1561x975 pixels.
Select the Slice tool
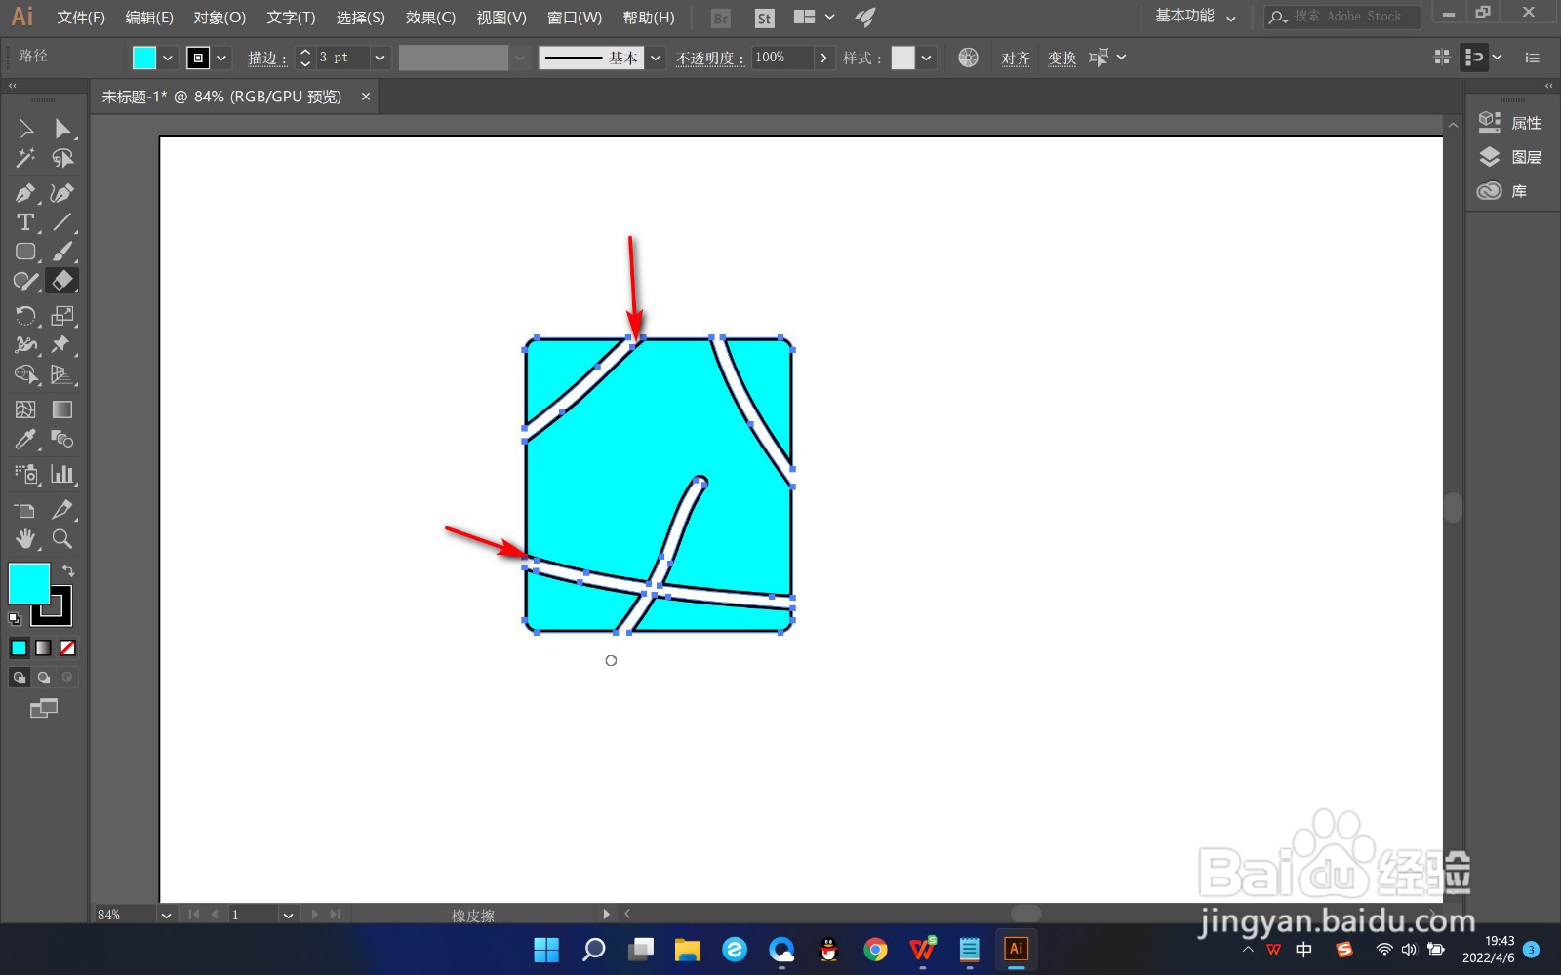[x=62, y=509]
